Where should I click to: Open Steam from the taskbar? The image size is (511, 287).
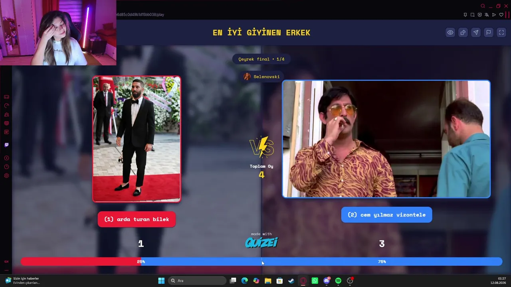pyautogui.click(x=291, y=281)
